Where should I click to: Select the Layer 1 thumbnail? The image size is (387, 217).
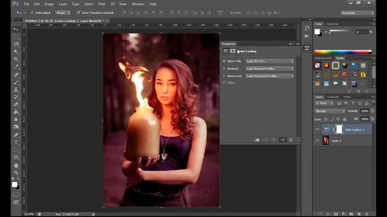(326, 140)
